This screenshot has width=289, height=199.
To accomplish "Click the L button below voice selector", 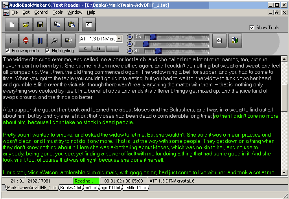I will 112,49.
